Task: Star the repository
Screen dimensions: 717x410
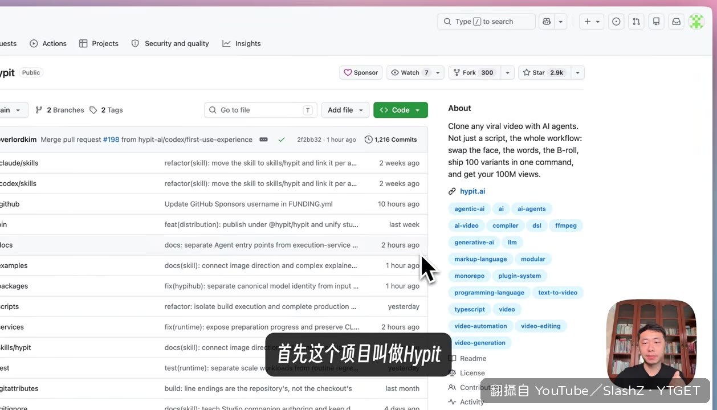Action: pyautogui.click(x=544, y=72)
